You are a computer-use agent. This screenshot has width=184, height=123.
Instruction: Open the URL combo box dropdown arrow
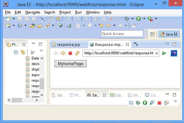coord(156,53)
